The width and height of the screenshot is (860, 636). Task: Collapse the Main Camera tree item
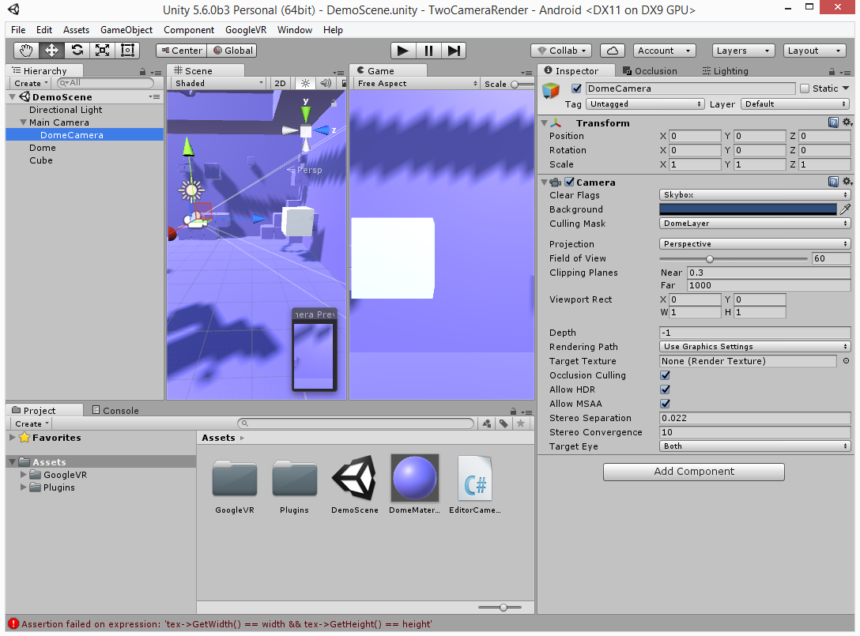[x=23, y=122]
